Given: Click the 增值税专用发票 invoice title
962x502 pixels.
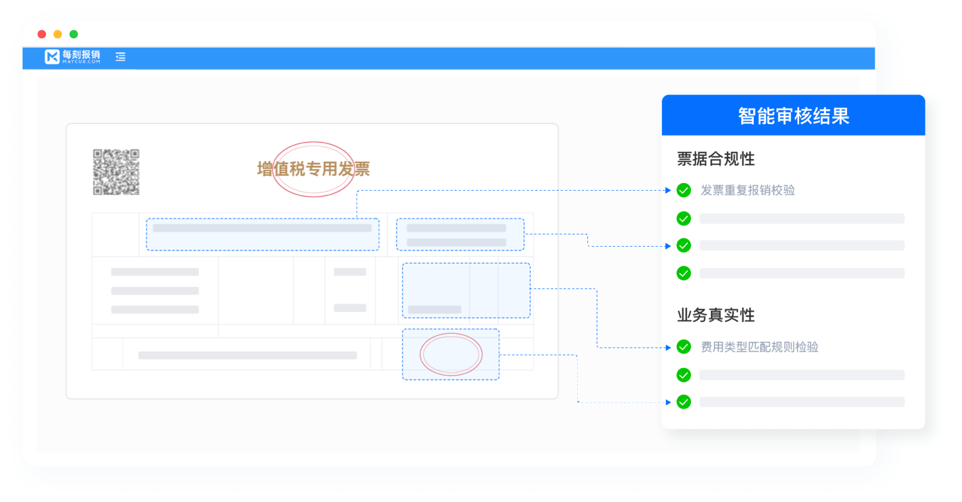Looking at the screenshot, I should (313, 169).
